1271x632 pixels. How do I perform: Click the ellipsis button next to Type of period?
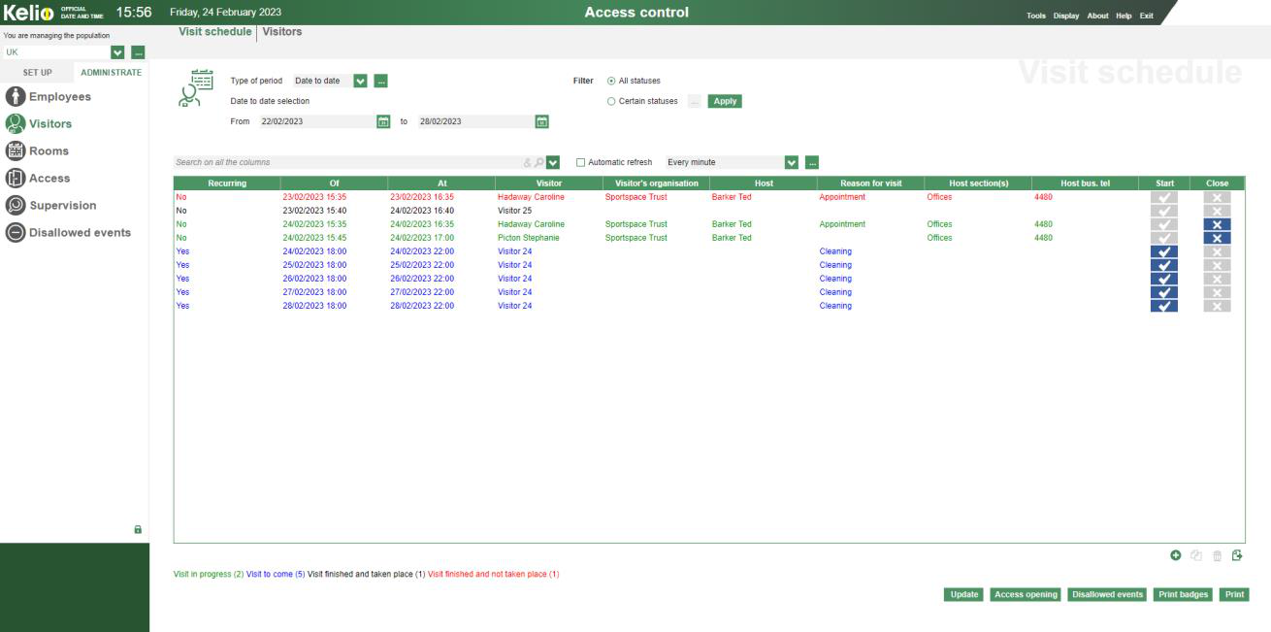coord(380,81)
